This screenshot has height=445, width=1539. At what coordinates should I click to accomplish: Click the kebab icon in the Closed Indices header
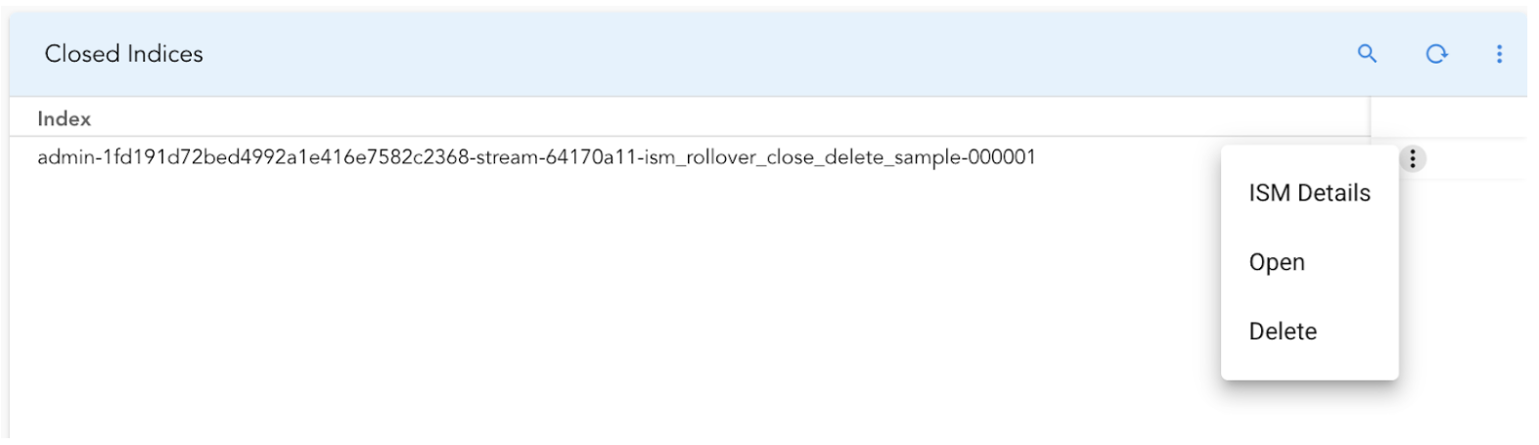1499,54
